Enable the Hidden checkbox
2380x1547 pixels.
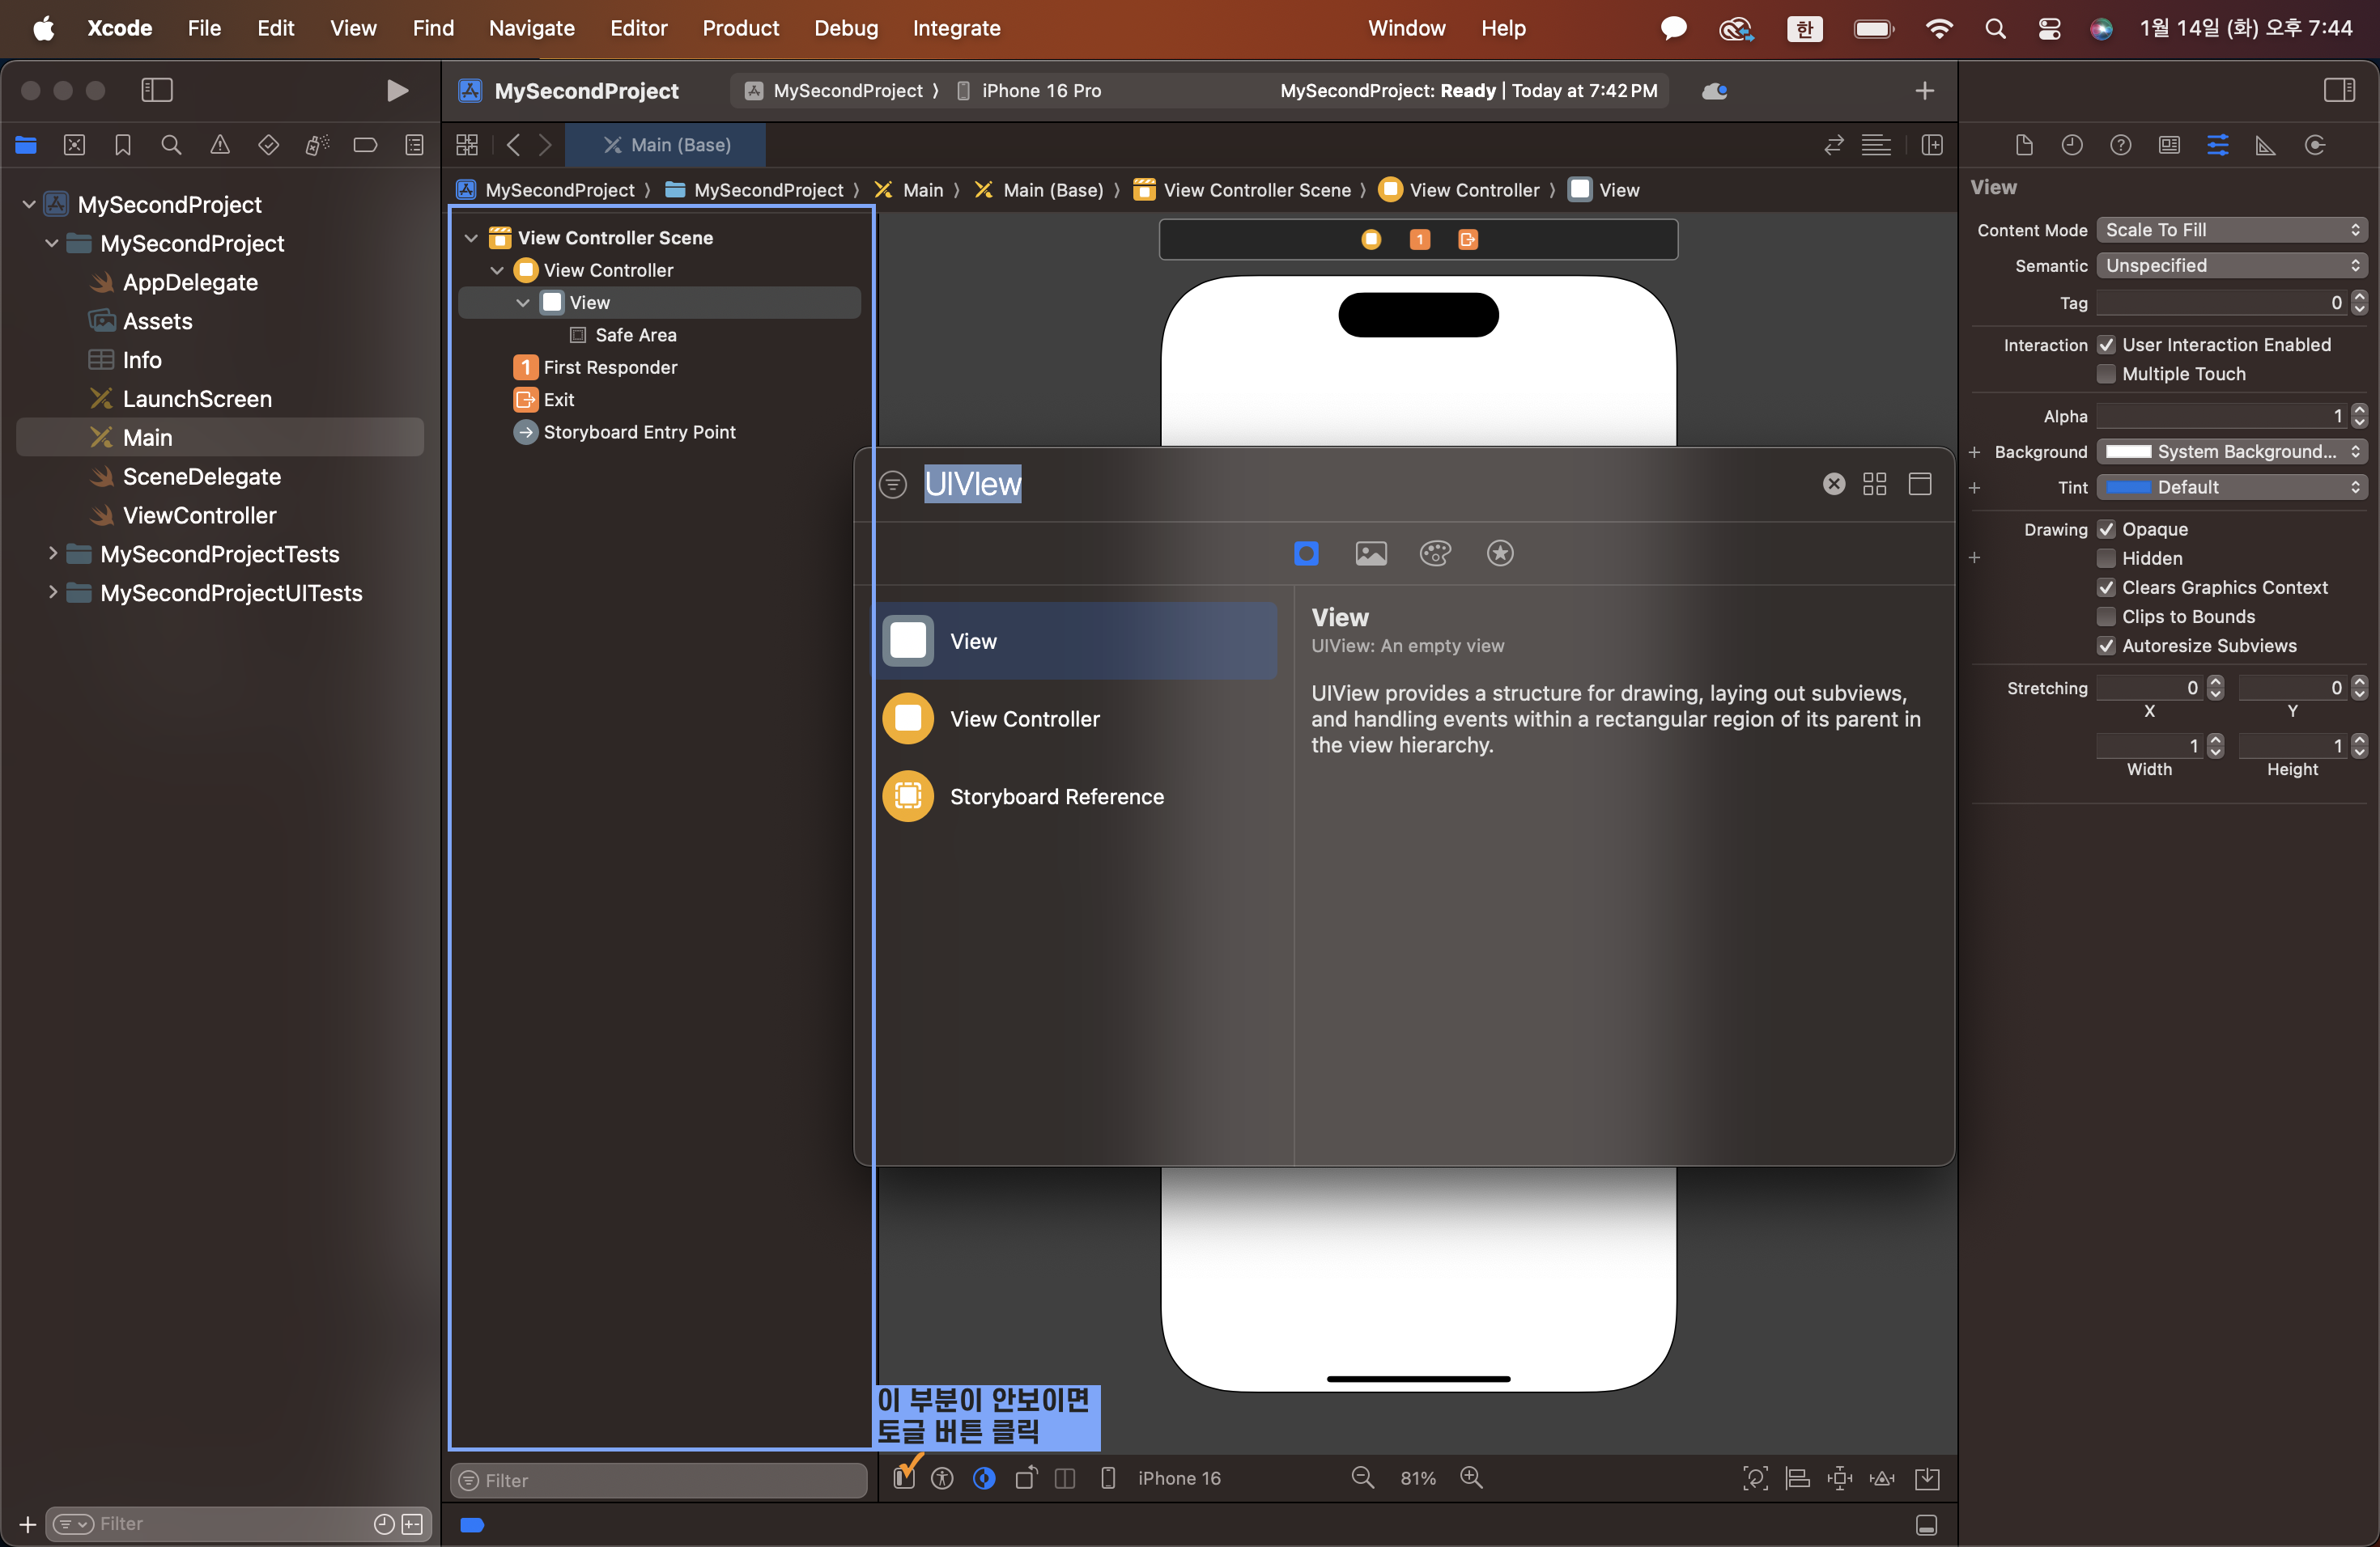point(2106,557)
